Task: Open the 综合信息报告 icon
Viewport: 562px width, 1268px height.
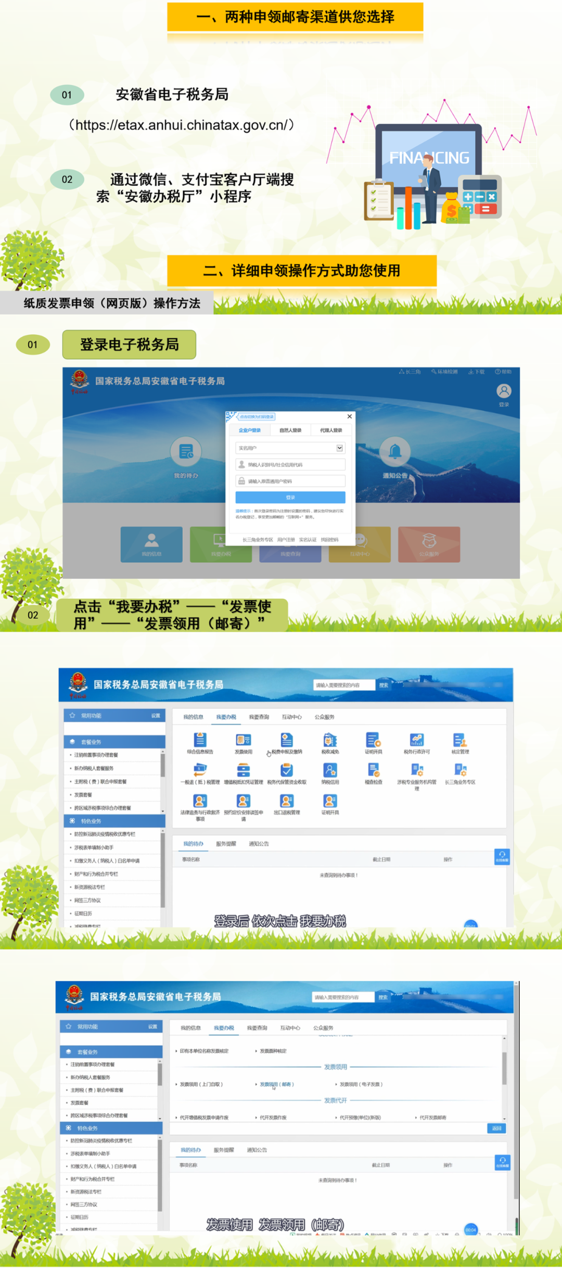Action: point(200,740)
